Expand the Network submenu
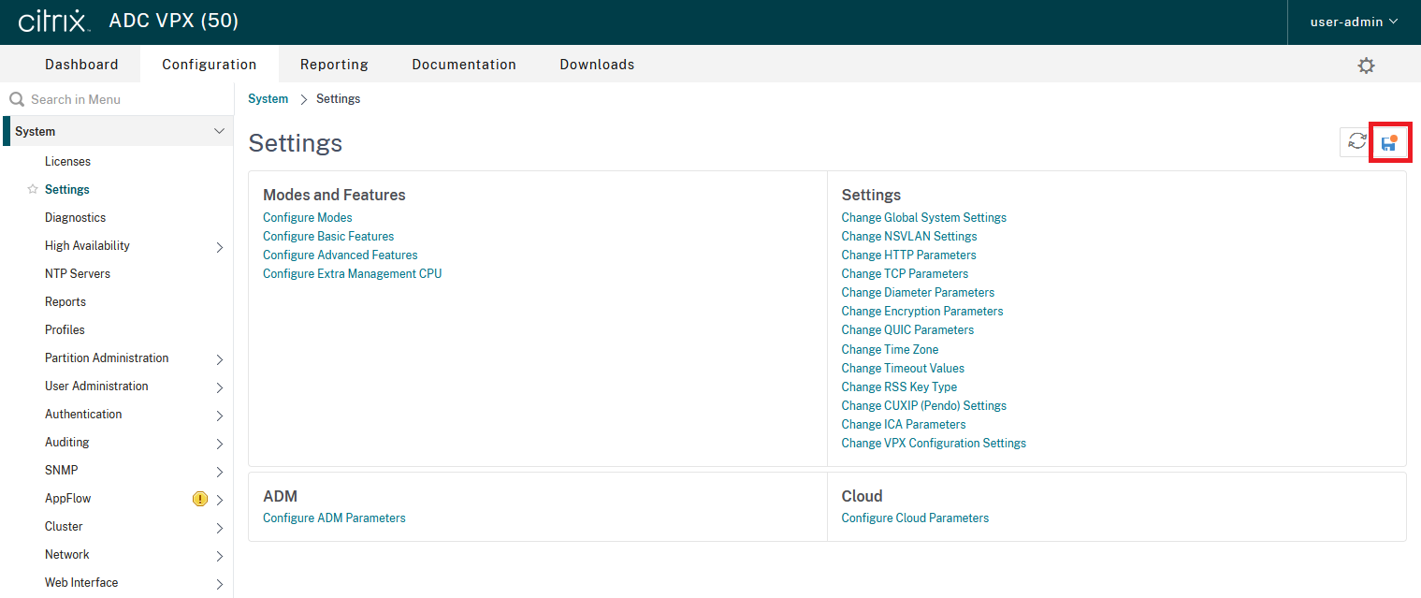 coord(220,556)
